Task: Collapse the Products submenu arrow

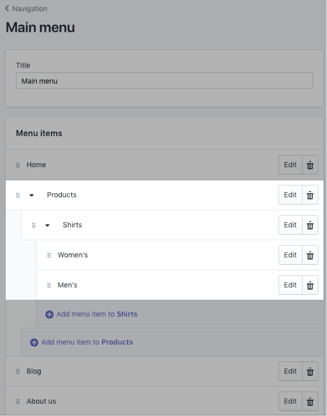Action: pyautogui.click(x=32, y=196)
